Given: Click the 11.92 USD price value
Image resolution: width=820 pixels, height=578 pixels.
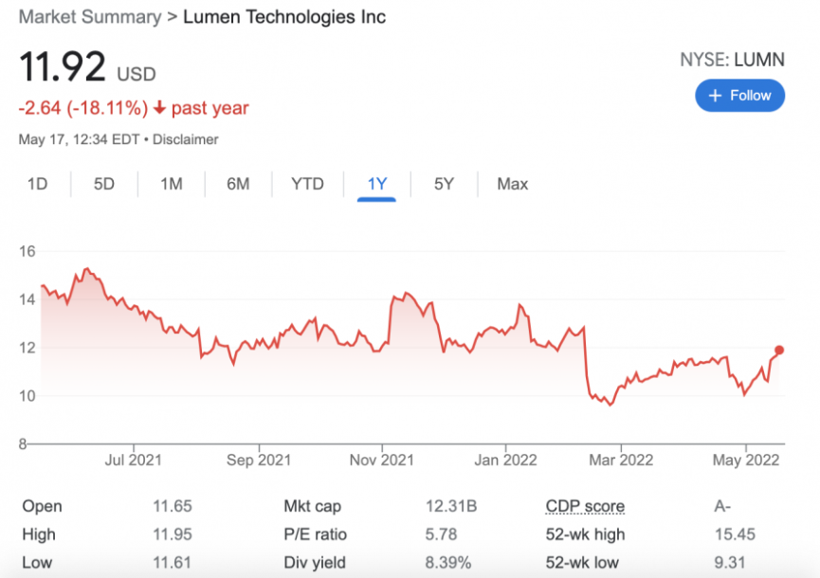Looking at the screenshot, I should pyautogui.click(x=87, y=68).
